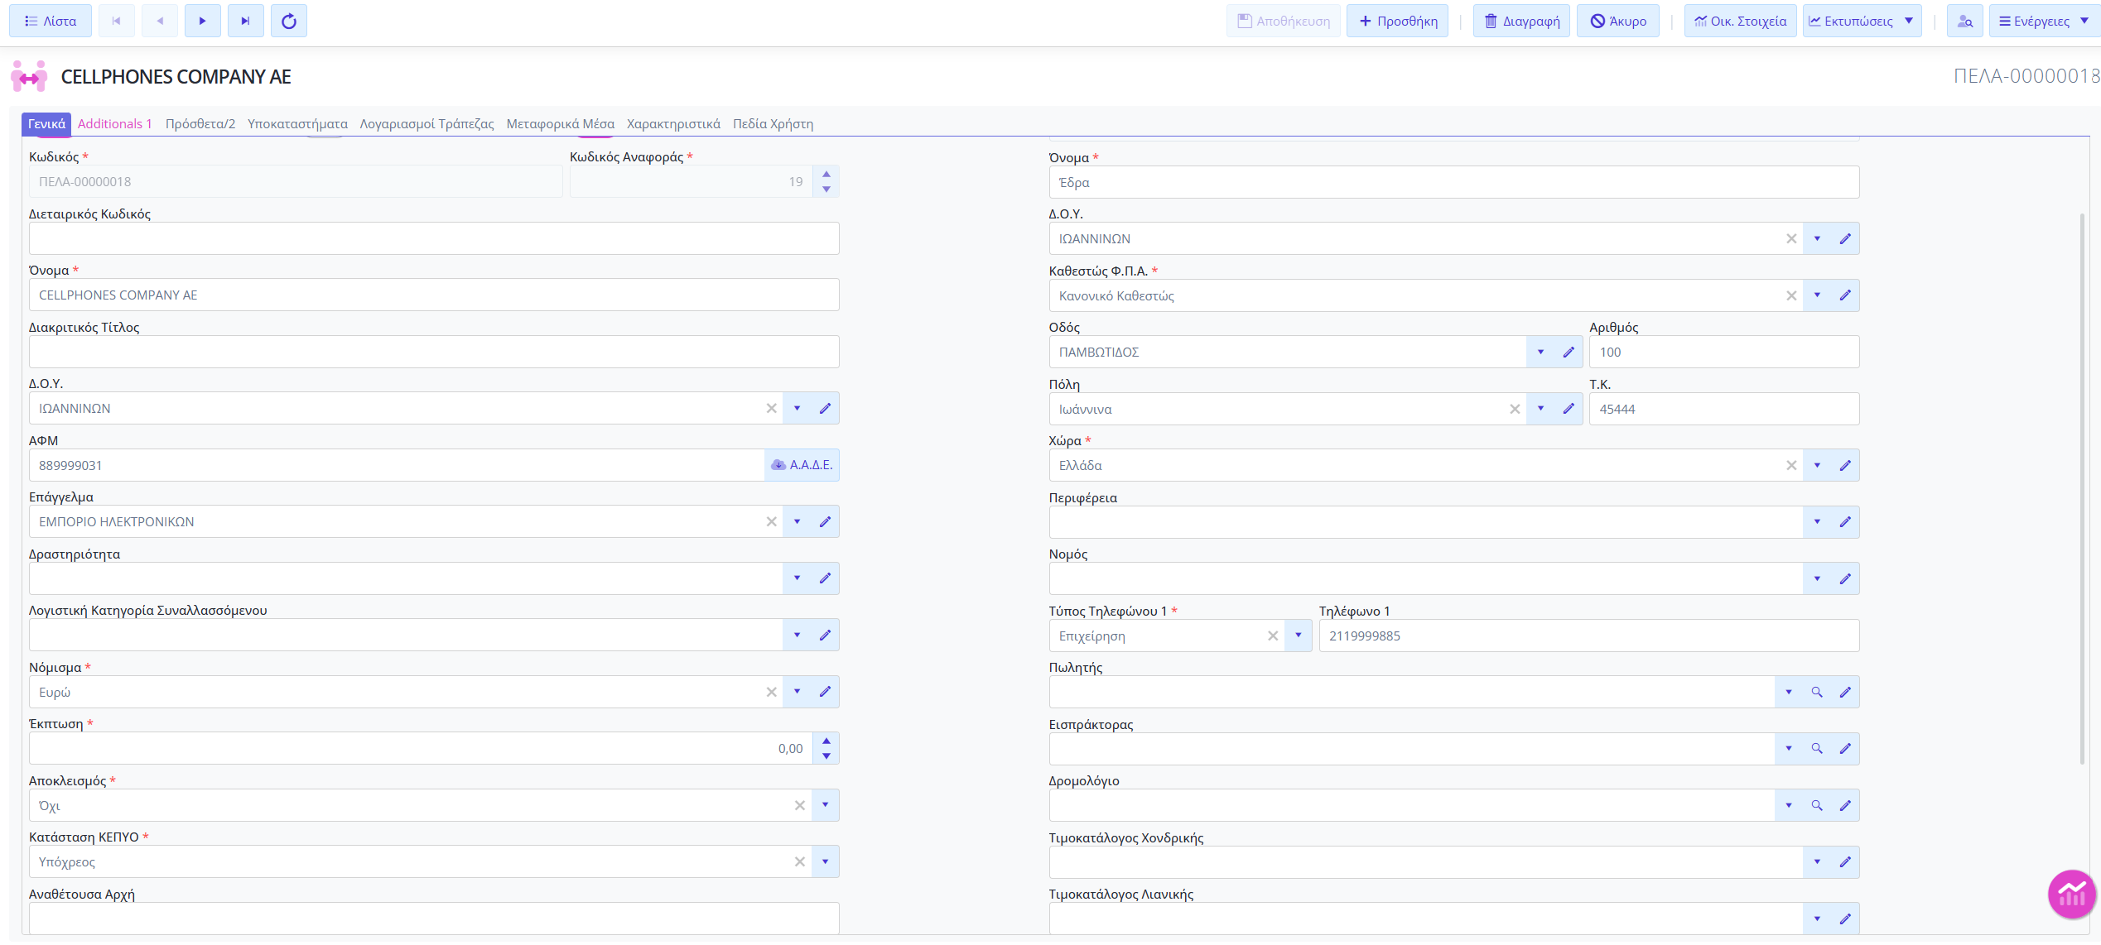
Task: Click into the ΑΦΜ field 889999031
Action: click(397, 465)
